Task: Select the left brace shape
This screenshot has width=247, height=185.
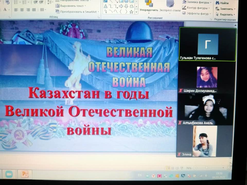Action: point(121,12)
